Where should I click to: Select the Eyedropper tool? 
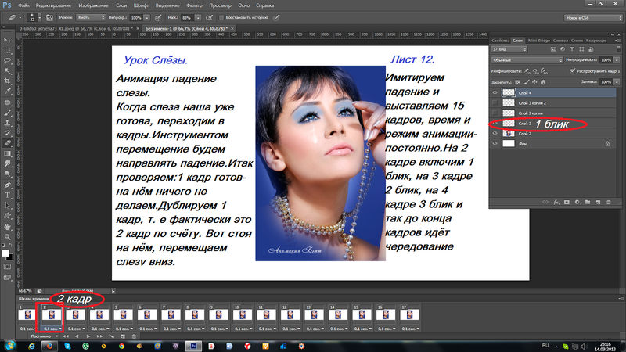7,92
